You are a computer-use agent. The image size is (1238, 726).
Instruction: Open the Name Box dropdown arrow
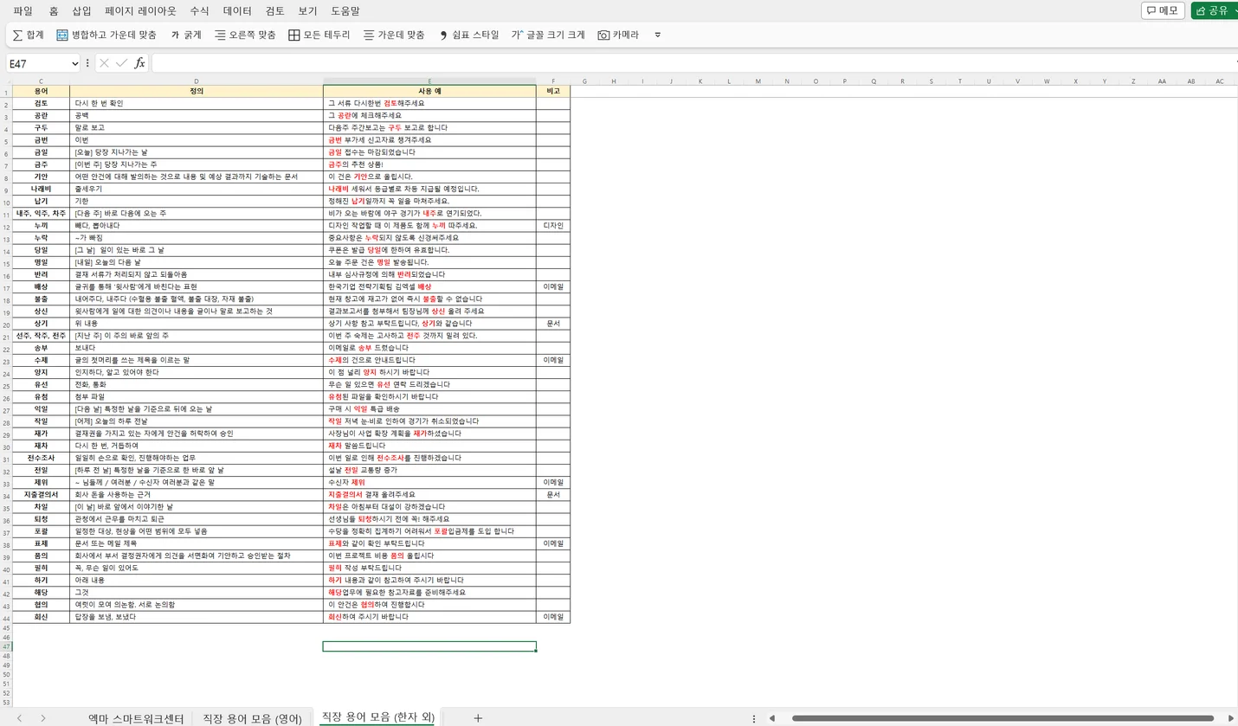74,63
